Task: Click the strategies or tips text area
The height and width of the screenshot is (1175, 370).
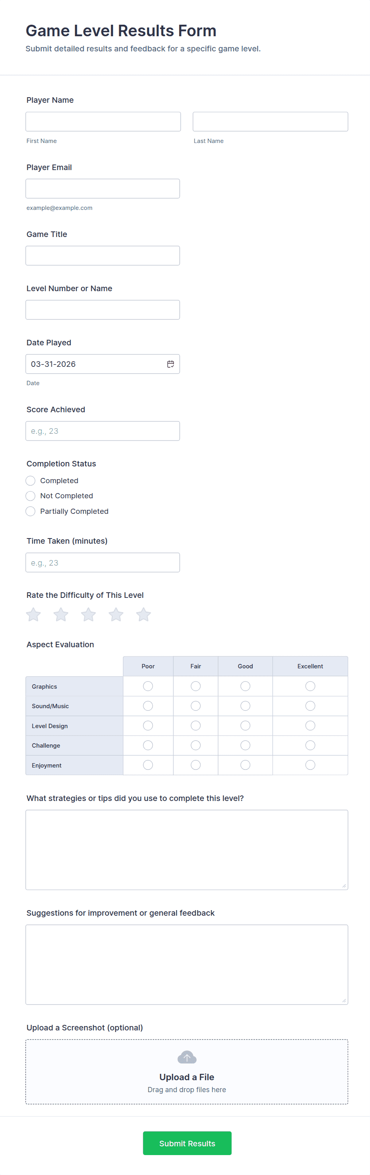Action: pyautogui.click(x=187, y=849)
